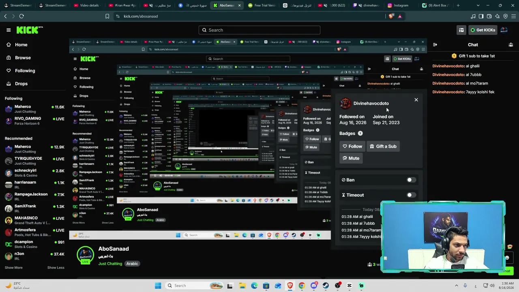The width and height of the screenshot is (519, 292).
Task: Click Divinehavocdoto's avatar in the user card
Action: point(345,103)
